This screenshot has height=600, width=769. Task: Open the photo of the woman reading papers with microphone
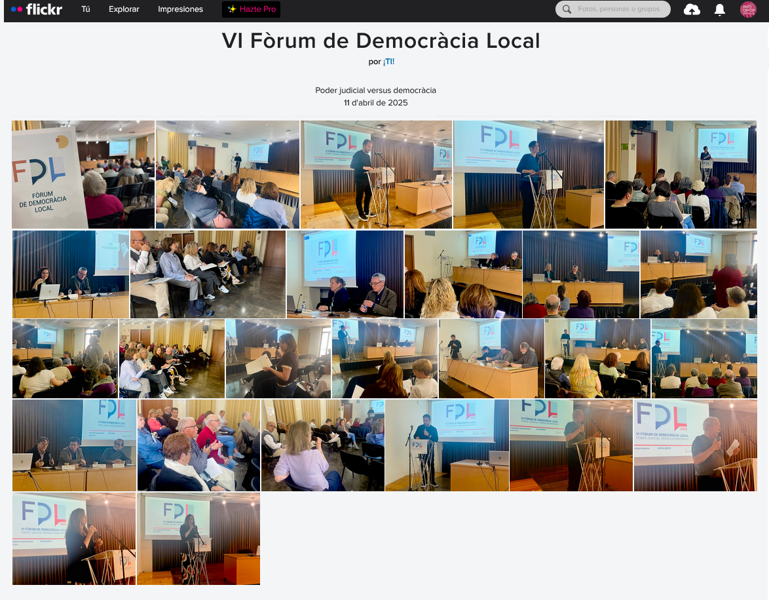click(x=278, y=359)
